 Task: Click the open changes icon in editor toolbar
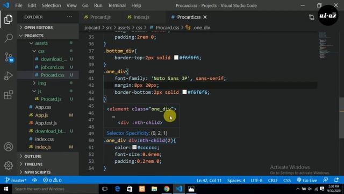311,17
